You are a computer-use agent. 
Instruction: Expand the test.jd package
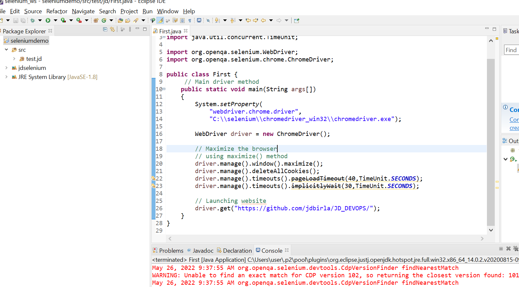coord(14,59)
